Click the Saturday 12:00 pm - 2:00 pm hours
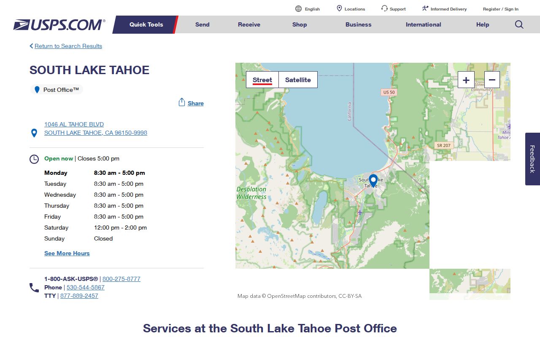540x337 pixels. [x=120, y=227]
